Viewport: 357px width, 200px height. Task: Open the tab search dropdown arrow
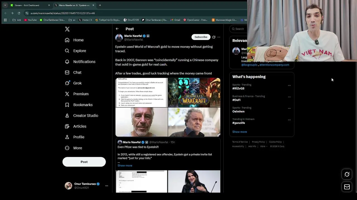point(5,5)
